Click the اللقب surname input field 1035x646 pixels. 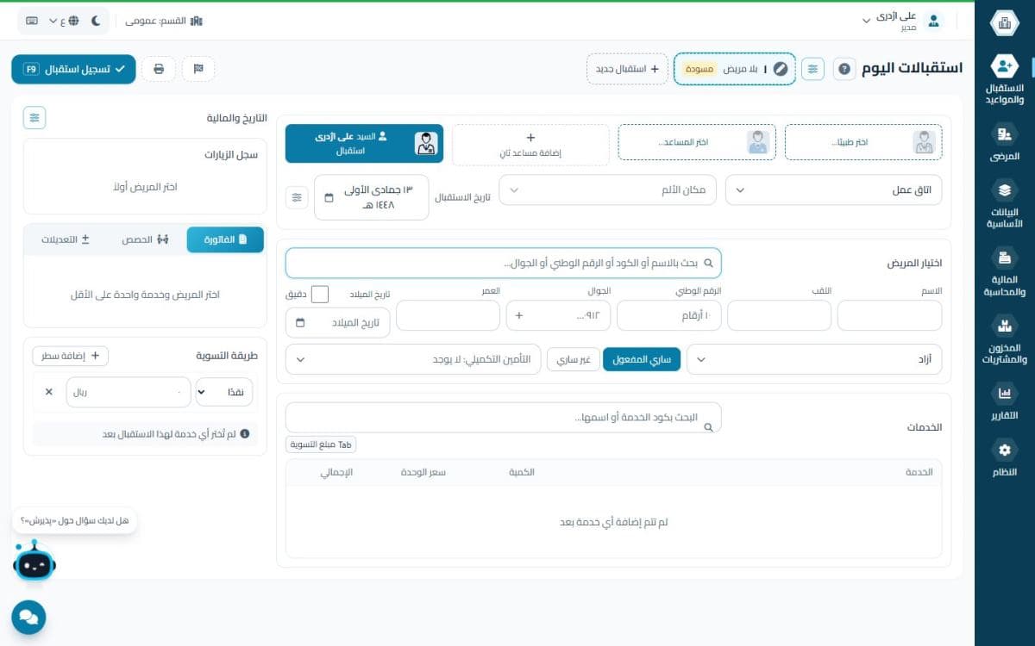[780, 315]
